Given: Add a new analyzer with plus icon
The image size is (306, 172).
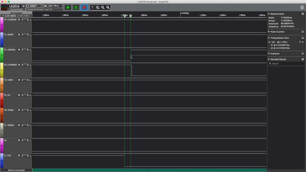Looking at the screenshot, I should tap(303, 54).
